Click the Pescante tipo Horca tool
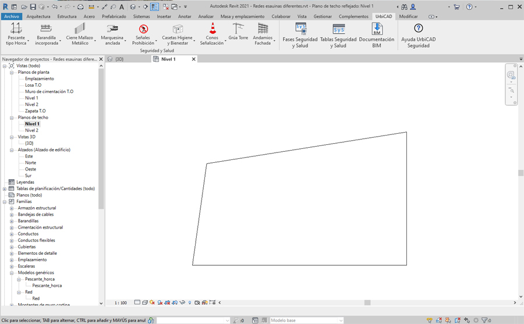Image resolution: width=524 pixels, height=324 pixels. pos(16,34)
